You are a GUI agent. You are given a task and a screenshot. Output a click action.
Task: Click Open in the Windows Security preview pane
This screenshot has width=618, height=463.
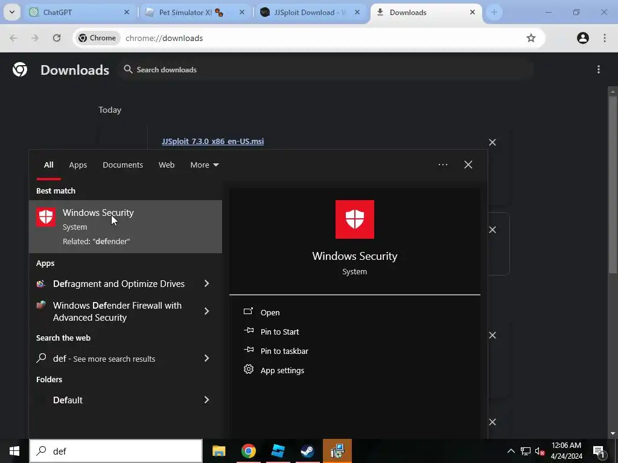click(x=270, y=312)
